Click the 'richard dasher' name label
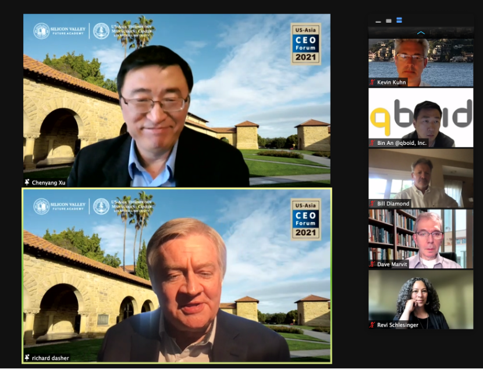 tap(51, 358)
